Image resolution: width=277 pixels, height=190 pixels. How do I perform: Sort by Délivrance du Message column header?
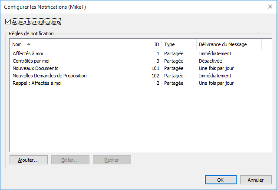coord(222,44)
